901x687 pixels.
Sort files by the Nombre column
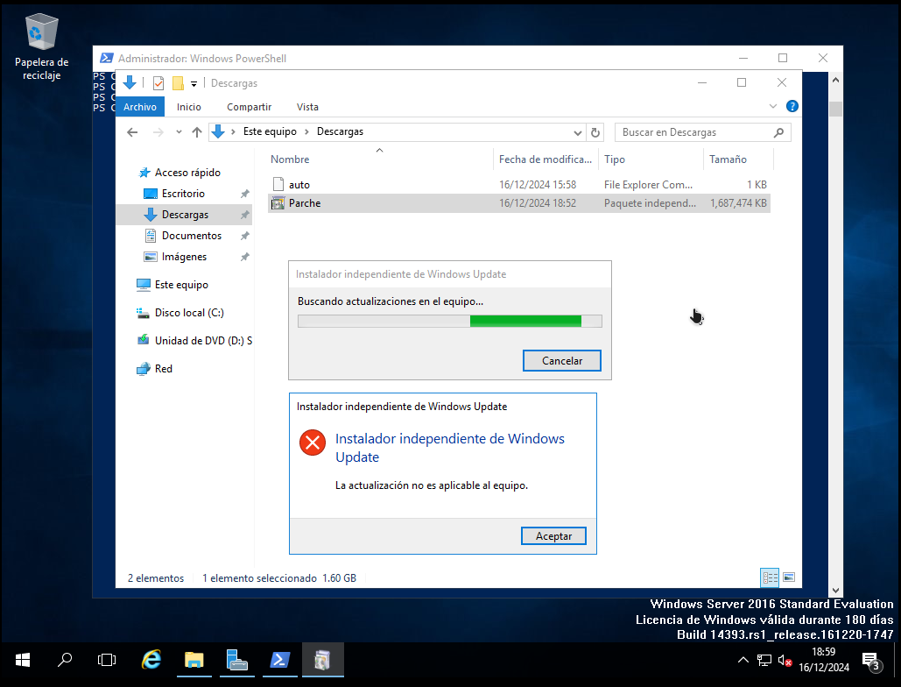(x=290, y=159)
